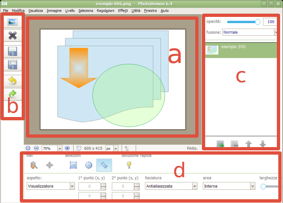Screen dimensions: 283x203
Task: Zoom in with the plus magnifier button
Action: (x=67, y=148)
